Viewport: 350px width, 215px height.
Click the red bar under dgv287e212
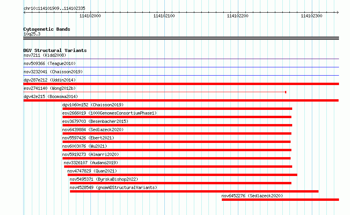[x=181, y=84]
